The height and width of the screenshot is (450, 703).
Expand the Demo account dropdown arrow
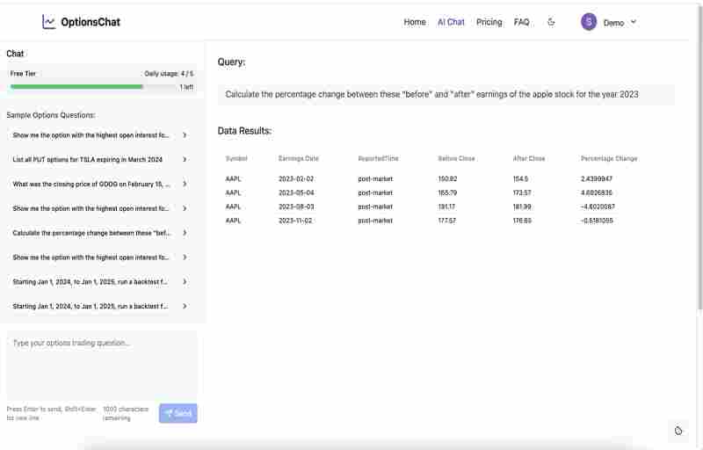634,21
